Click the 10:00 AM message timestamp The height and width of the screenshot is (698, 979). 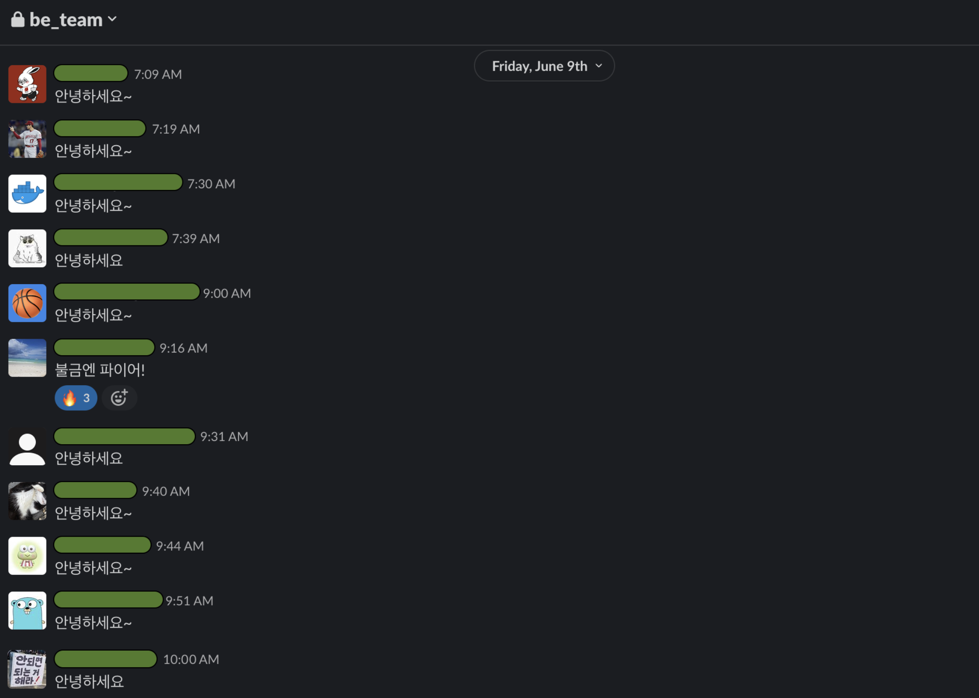pos(191,659)
